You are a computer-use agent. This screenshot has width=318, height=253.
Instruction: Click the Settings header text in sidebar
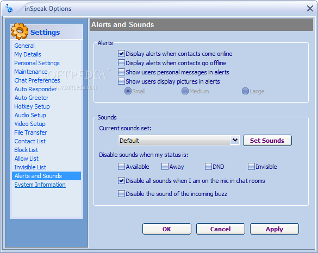pos(45,32)
